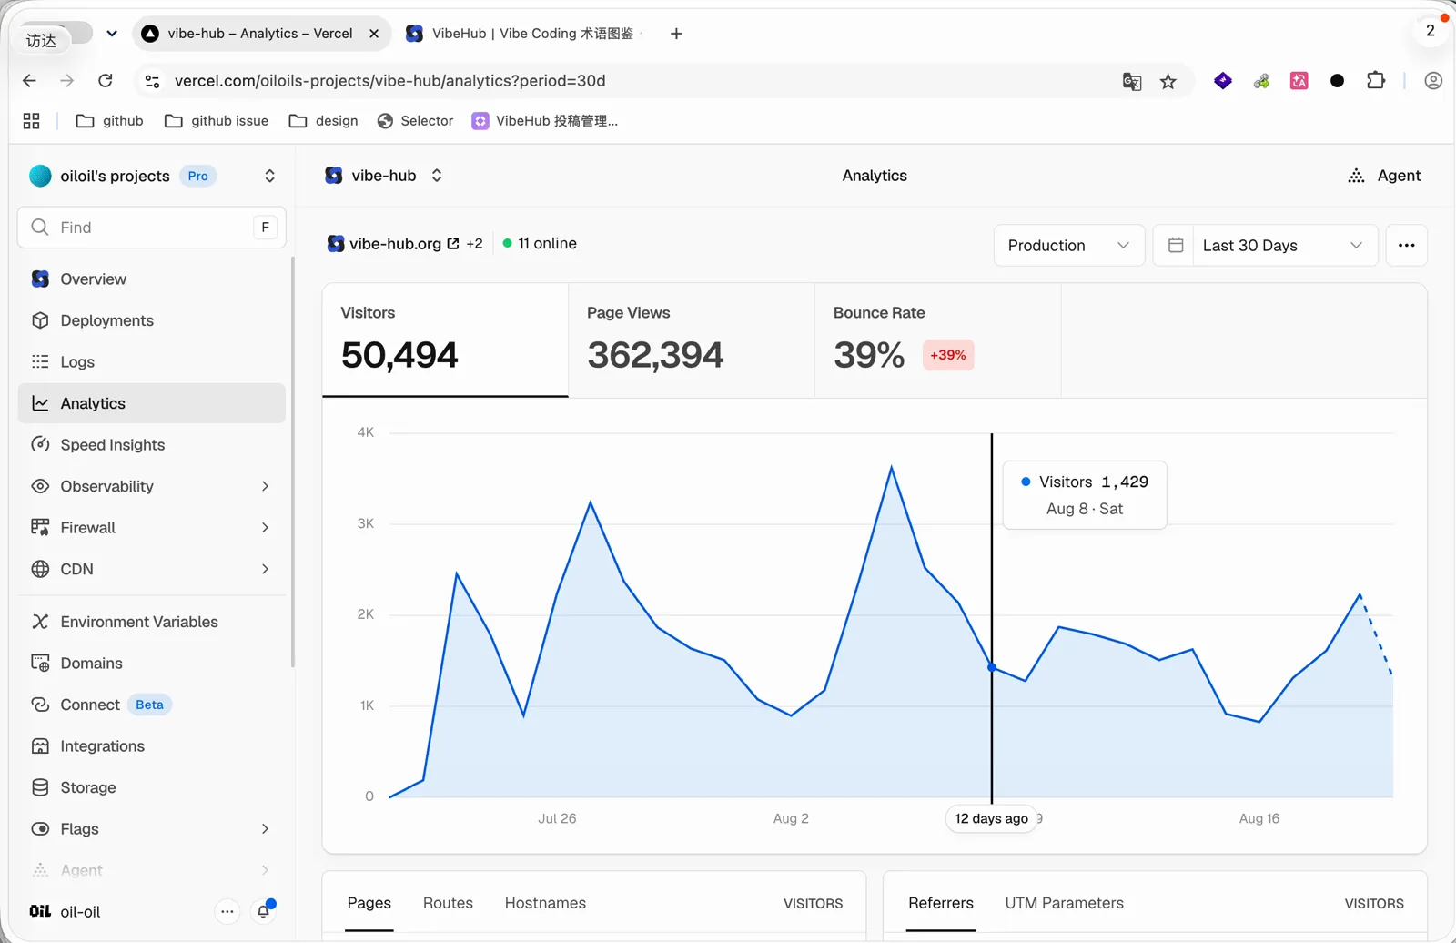Viewport: 1456px width, 943px height.
Task: Bookmark this page with the star icon
Action: pyautogui.click(x=1168, y=82)
